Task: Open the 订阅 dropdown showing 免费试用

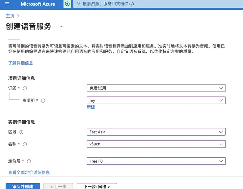Action: point(156,88)
